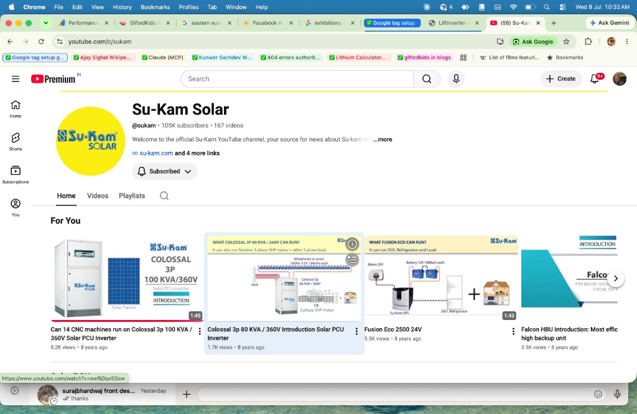The height and width of the screenshot is (414, 637).
Task: Open Chrome History menu
Action: coord(122,7)
